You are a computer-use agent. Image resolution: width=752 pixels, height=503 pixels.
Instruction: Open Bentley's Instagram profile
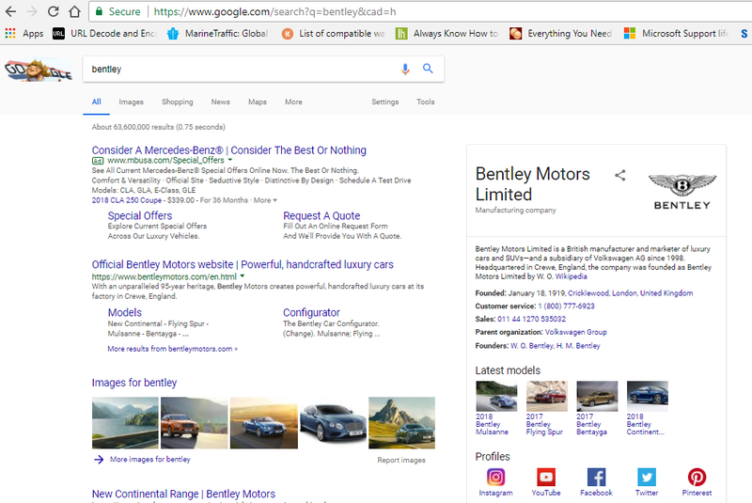495,482
